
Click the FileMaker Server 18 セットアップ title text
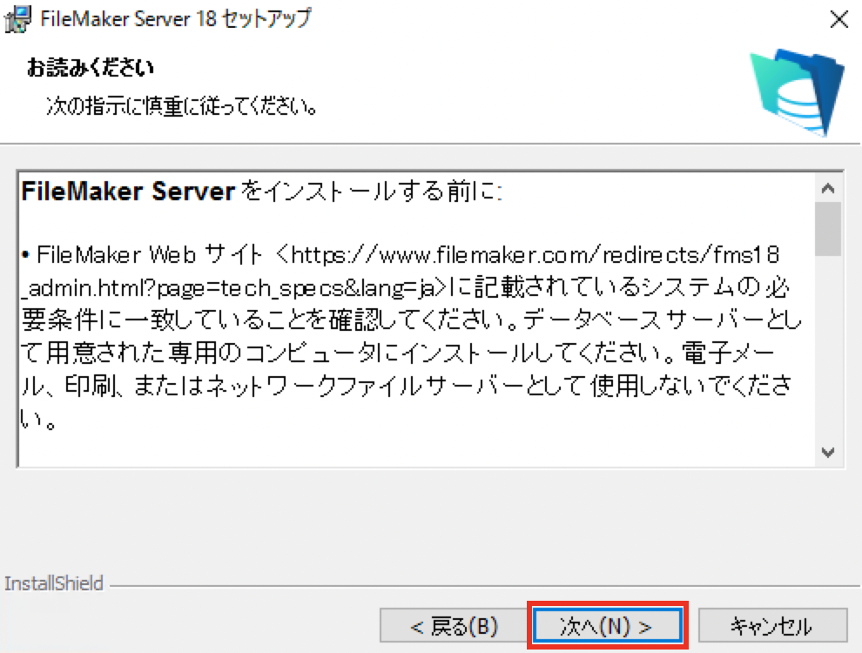tap(176, 18)
